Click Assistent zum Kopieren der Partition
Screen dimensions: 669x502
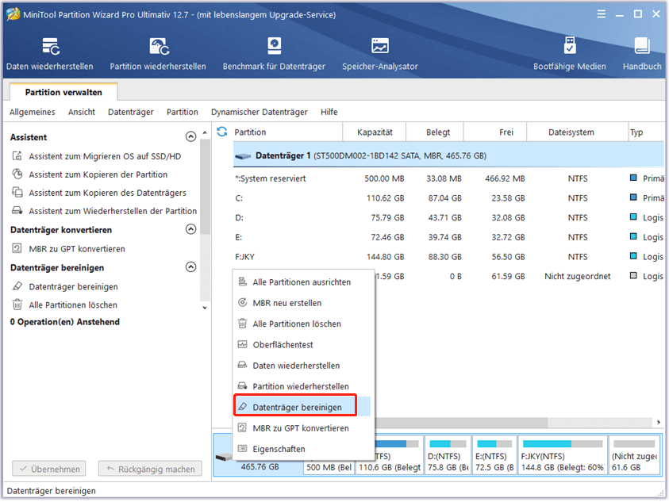[x=98, y=174]
